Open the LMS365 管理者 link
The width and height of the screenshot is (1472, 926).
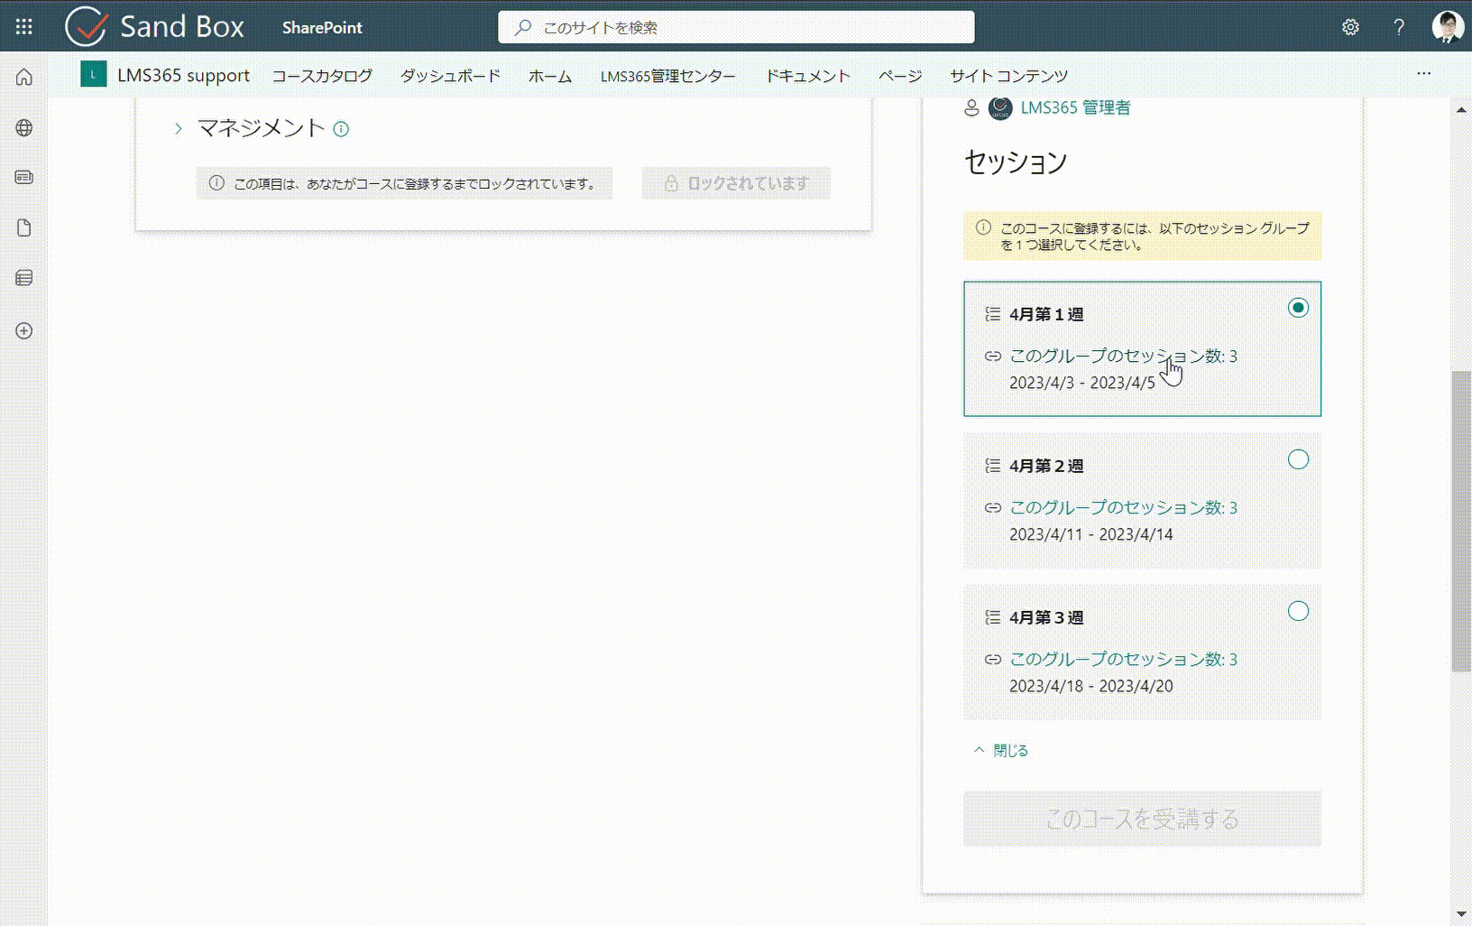(1075, 107)
